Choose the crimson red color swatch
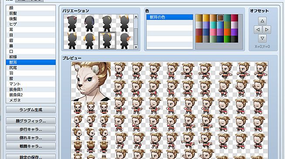 234,18
